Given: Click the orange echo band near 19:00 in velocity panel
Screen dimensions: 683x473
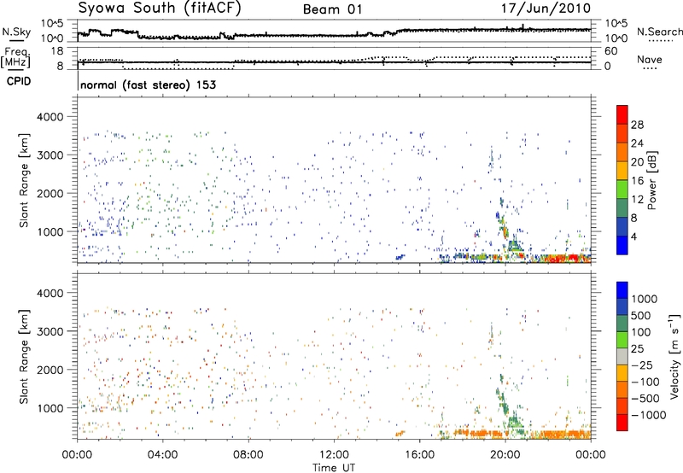Looking at the screenshot, I should pyautogui.click(x=479, y=434).
